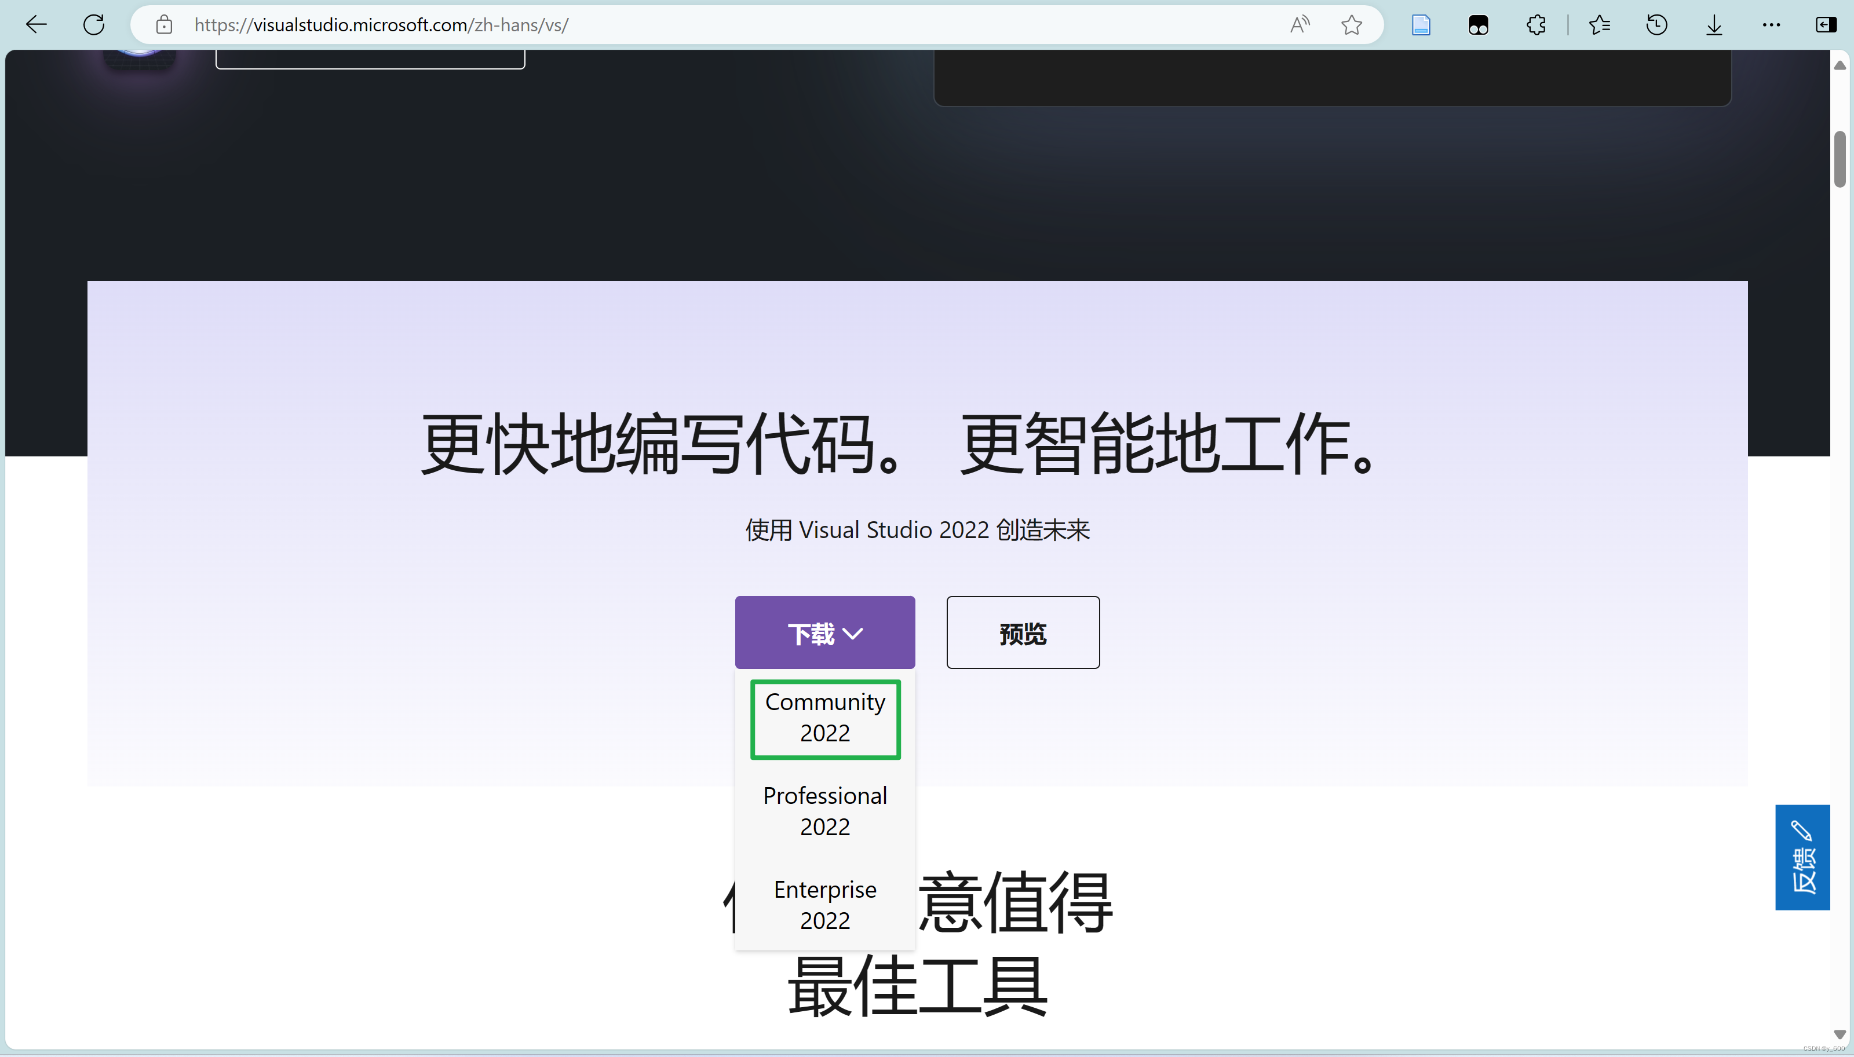The image size is (1854, 1057).
Task: Click the site lock info icon
Action: coord(164,25)
